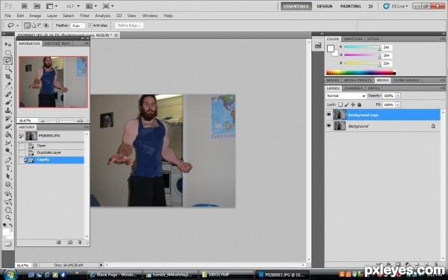The height and width of the screenshot is (280, 448).
Task: Toggle lock all for layer
Action: [359, 105]
